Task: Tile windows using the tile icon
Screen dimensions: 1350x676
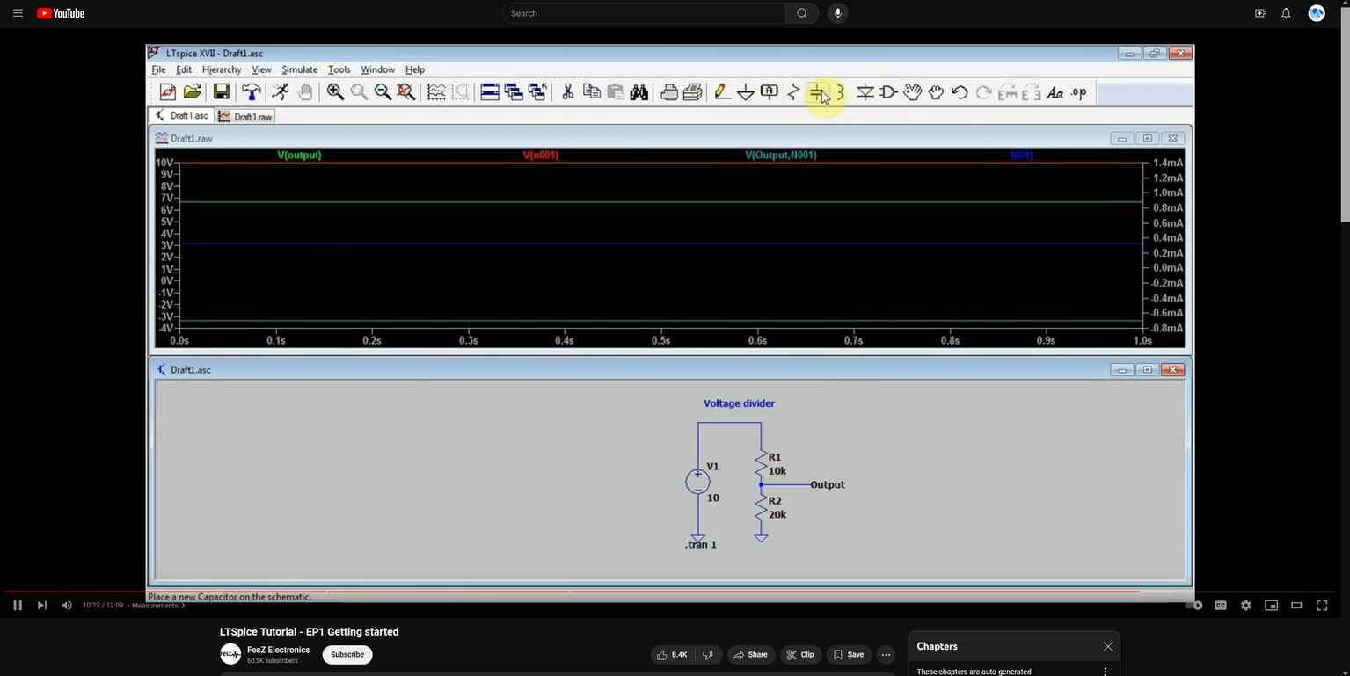Action: [x=490, y=92]
